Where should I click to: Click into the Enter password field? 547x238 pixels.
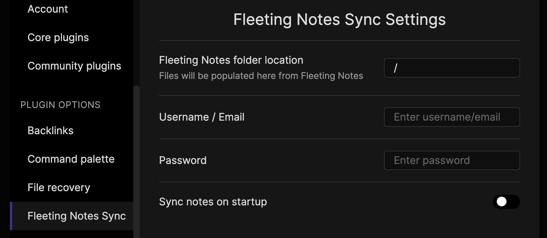pyautogui.click(x=452, y=160)
